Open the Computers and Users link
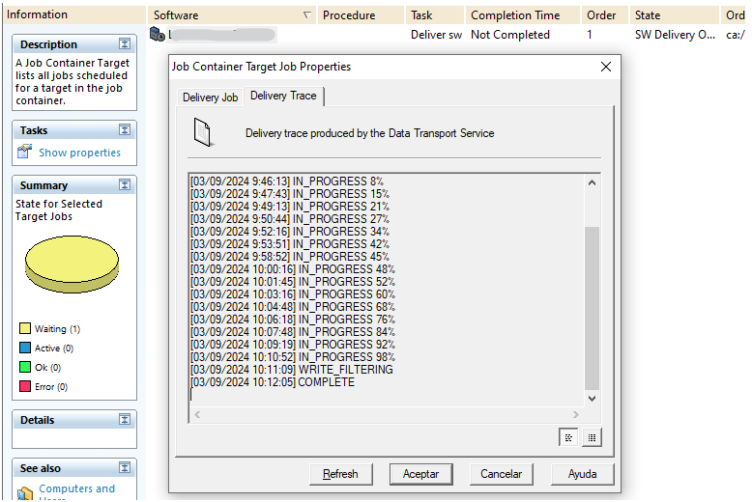 click(x=76, y=492)
